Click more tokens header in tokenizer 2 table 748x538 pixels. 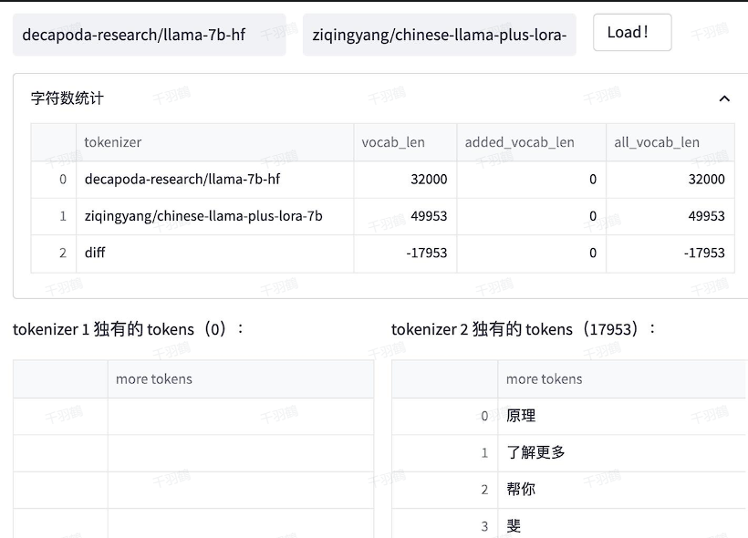tap(621, 379)
